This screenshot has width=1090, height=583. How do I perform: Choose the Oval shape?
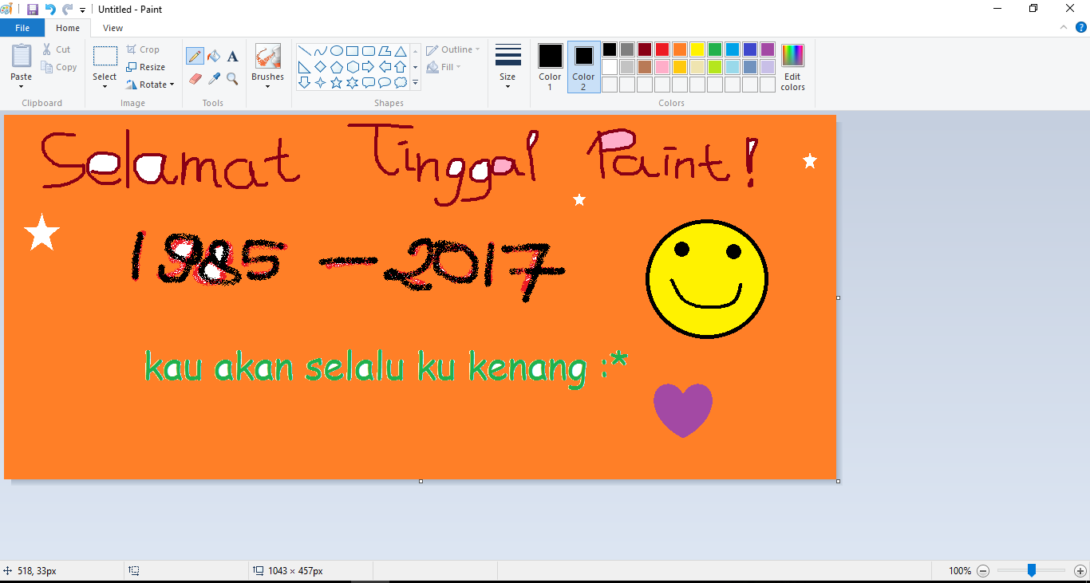336,51
